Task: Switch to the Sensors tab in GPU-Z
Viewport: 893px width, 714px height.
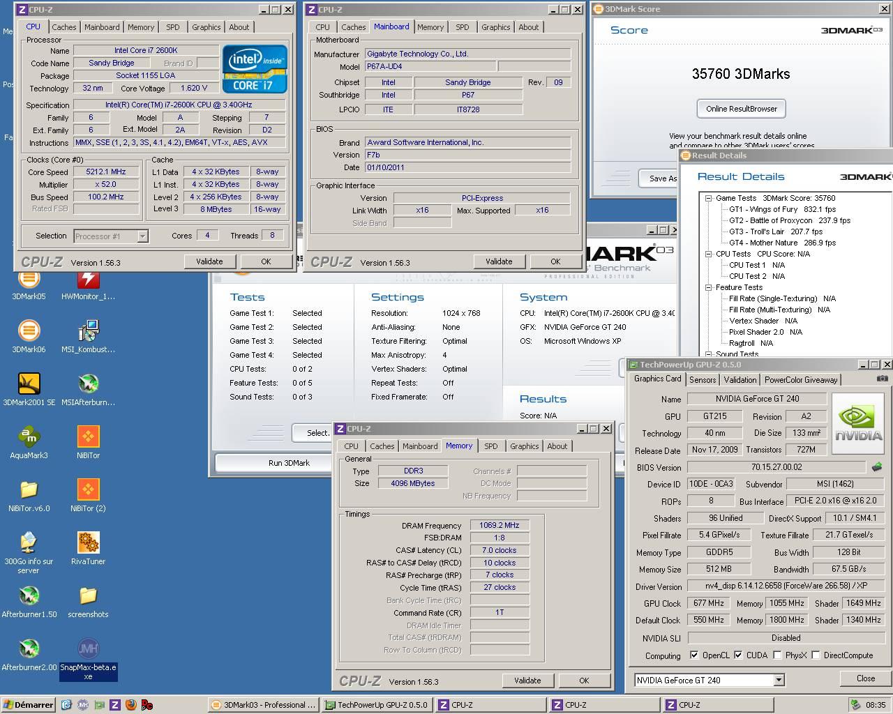Action: click(x=703, y=380)
